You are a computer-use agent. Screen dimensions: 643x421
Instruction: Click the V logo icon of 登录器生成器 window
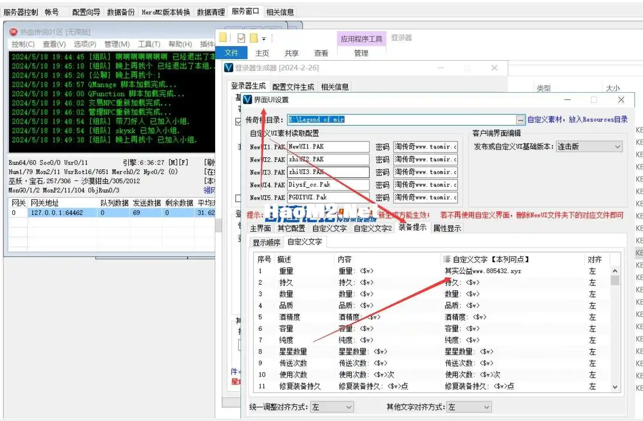click(229, 68)
